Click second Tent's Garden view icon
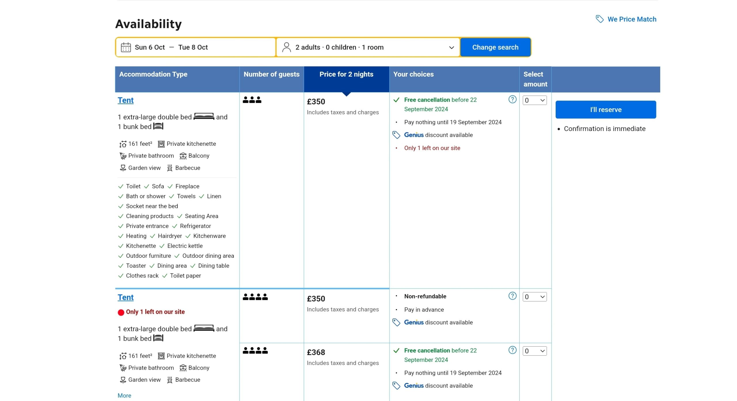 pyautogui.click(x=123, y=380)
